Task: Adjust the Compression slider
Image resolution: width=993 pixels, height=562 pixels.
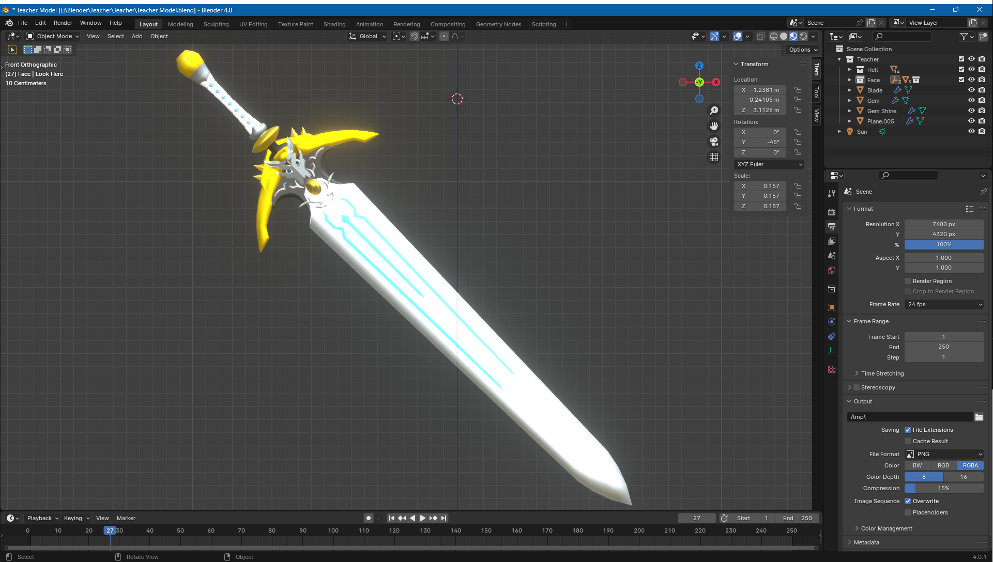Action: coord(944,488)
